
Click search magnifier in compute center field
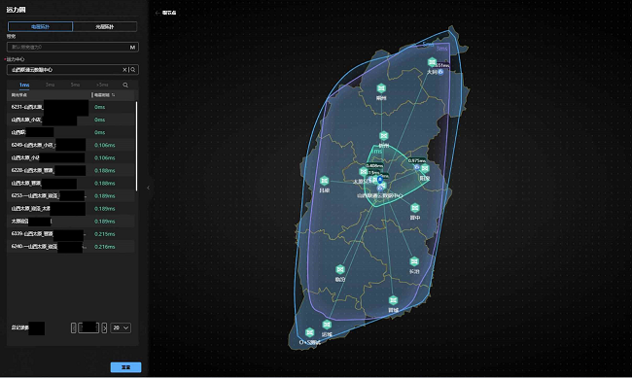133,70
